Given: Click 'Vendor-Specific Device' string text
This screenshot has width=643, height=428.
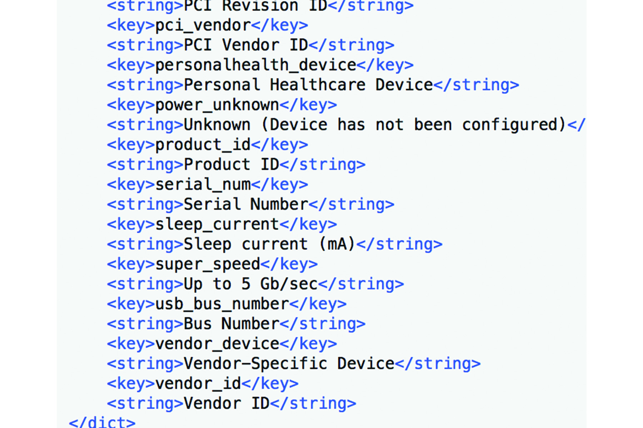Looking at the screenshot, I should click(x=289, y=364).
